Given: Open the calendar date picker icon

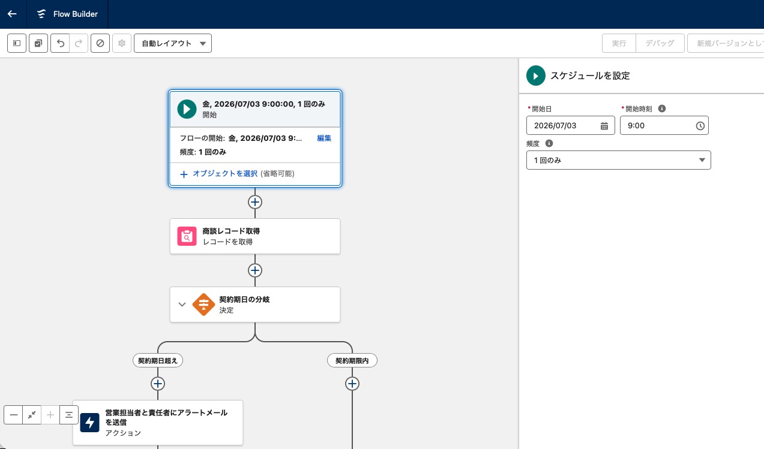Looking at the screenshot, I should pos(604,126).
